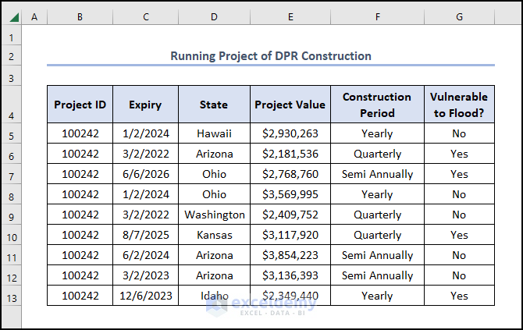The width and height of the screenshot is (523, 330).
Task: Select the "Vulnerable to Flood?" header cell
Action: 458,105
